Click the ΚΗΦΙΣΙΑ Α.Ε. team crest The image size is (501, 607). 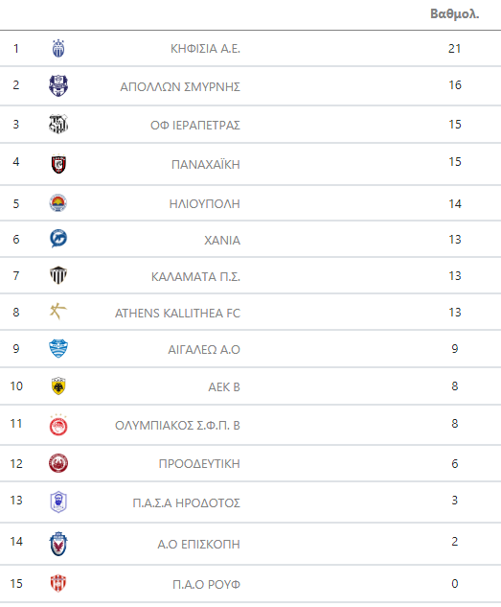click(x=58, y=48)
